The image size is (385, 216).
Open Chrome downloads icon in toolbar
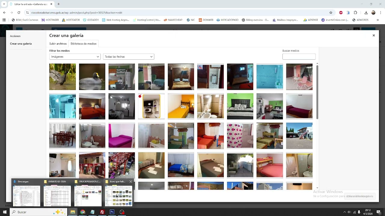366,13
